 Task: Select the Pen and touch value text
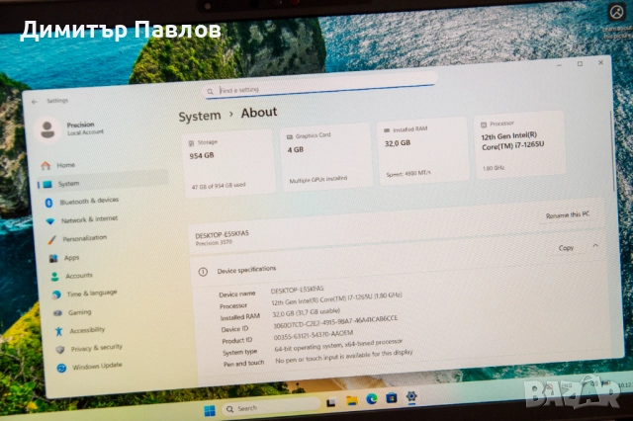(x=344, y=356)
